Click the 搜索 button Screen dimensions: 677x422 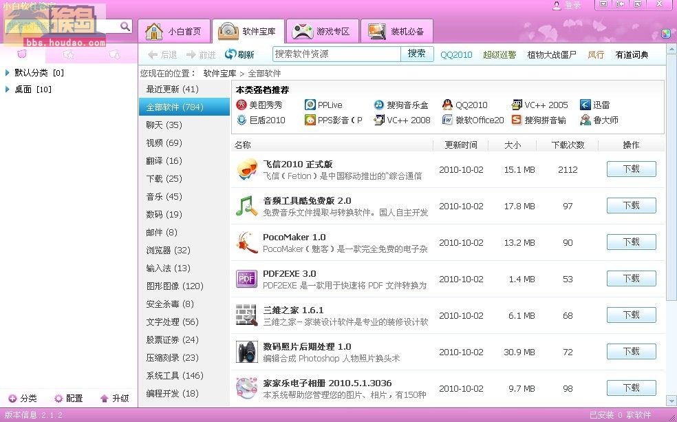(417, 54)
